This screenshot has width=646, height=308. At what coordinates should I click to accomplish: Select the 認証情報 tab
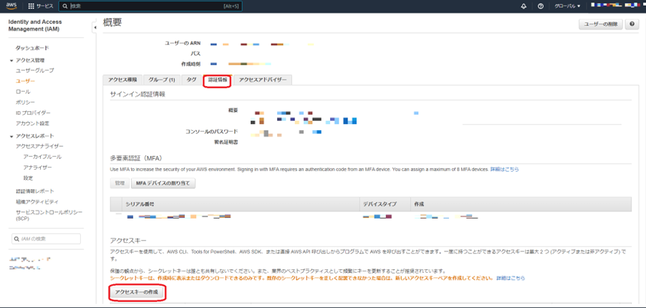[217, 80]
